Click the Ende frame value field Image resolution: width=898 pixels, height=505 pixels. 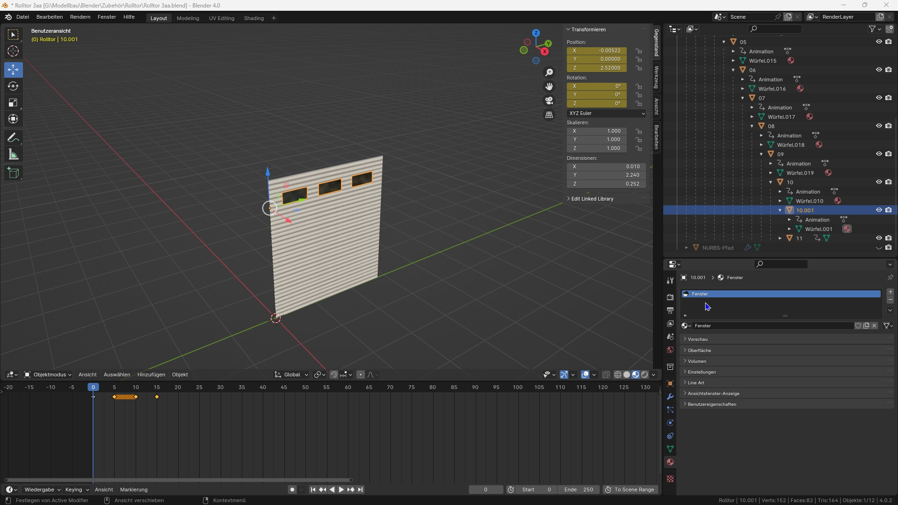coord(579,490)
